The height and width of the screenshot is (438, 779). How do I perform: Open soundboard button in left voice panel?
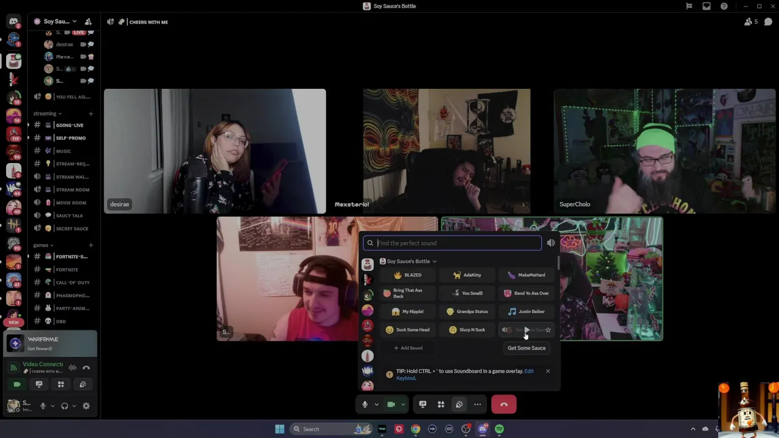(x=83, y=384)
